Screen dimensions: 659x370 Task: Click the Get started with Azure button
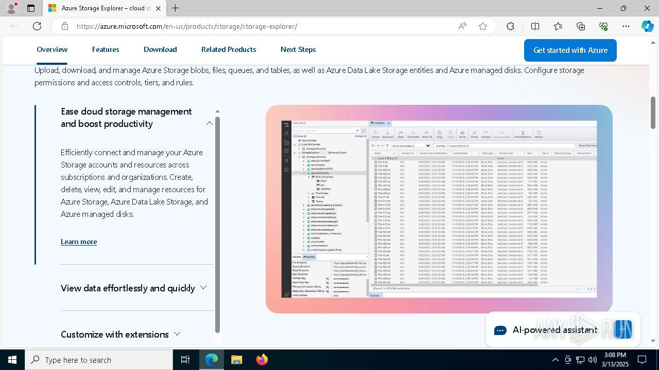pos(570,50)
